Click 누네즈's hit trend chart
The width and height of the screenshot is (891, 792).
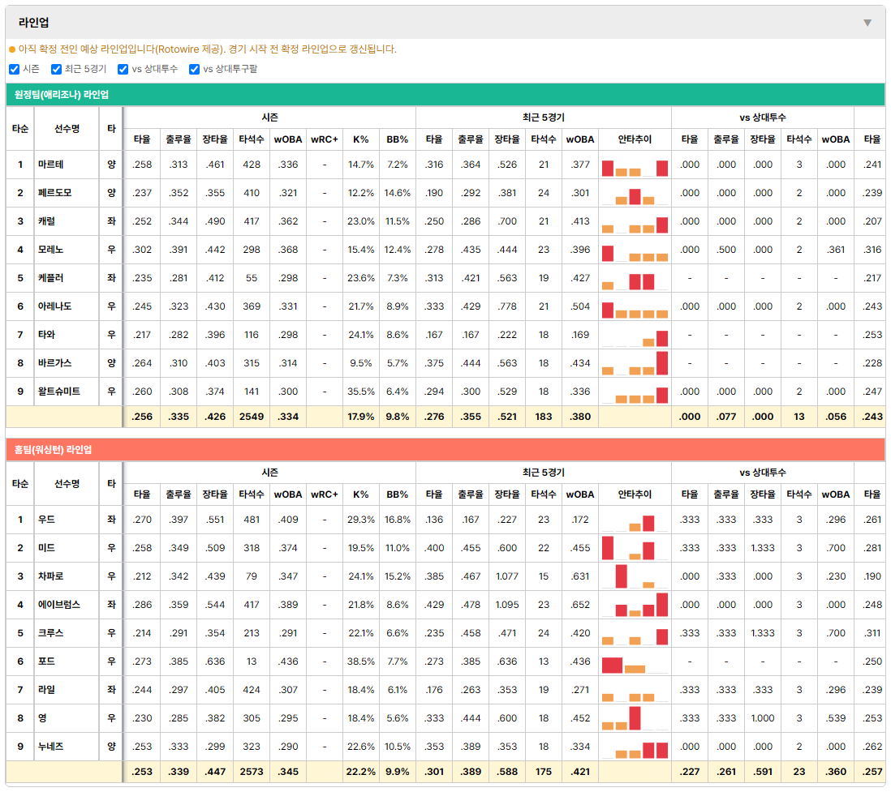point(634,747)
